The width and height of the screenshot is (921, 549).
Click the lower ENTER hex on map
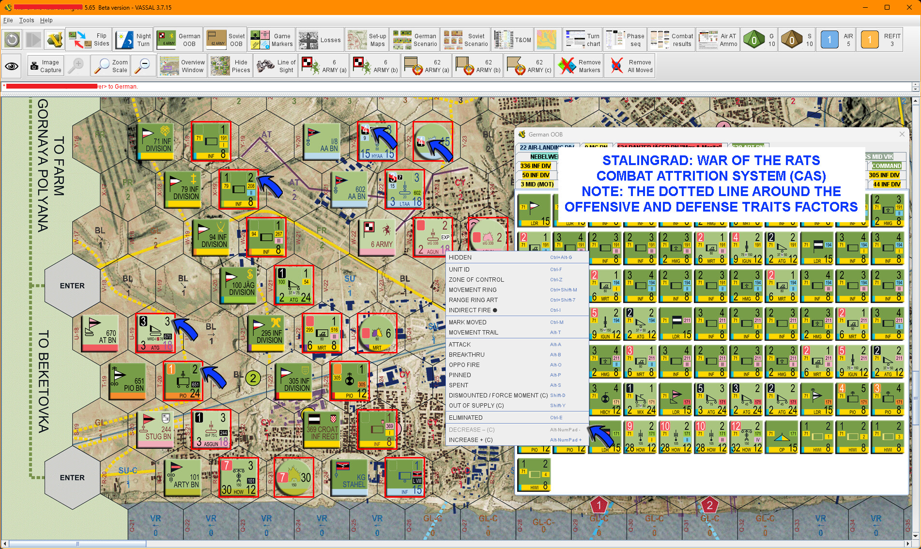pos(72,477)
